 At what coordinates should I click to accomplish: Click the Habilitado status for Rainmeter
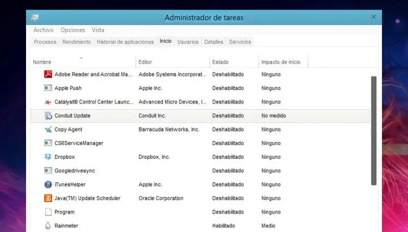tap(223, 226)
